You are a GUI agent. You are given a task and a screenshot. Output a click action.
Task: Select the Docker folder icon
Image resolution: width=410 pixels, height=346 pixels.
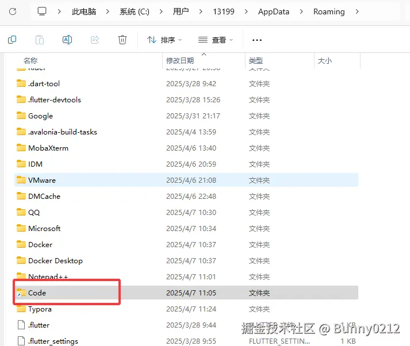click(21, 244)
